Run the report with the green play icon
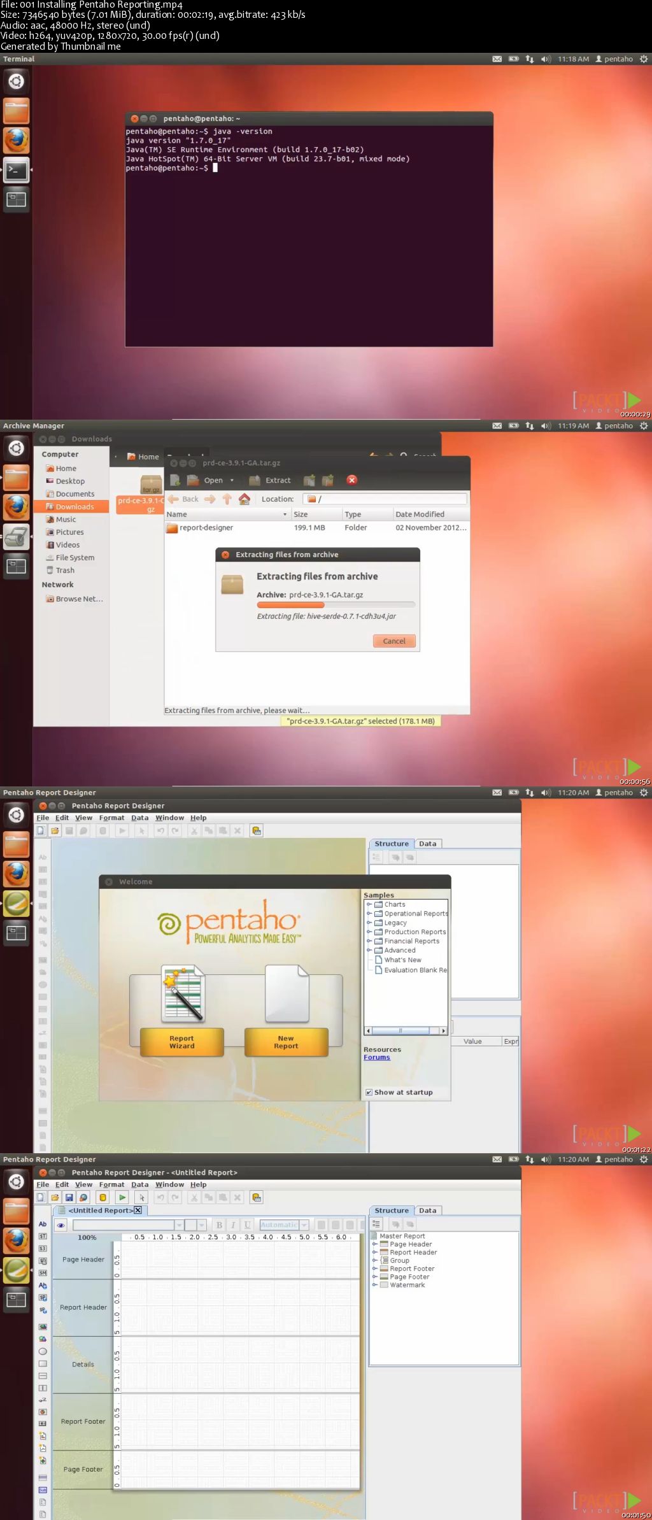Viewport: 652px width, 1520px height. 122,1197
